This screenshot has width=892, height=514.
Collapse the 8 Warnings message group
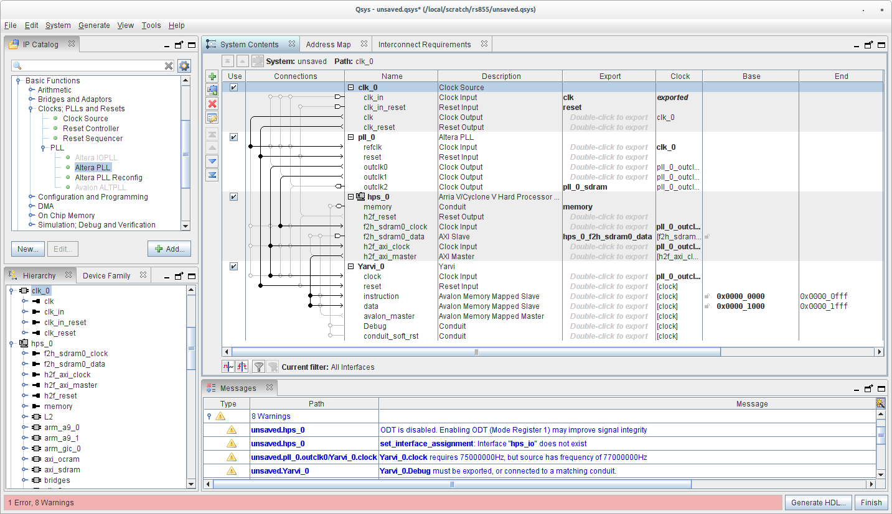click(x=209, y=416)
